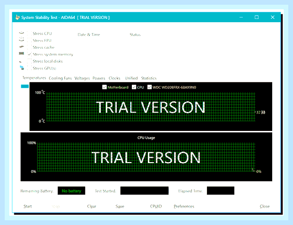Uncheck Stress system memory
This screenshot has width=293, height=225.
click(x=29, y=54)
